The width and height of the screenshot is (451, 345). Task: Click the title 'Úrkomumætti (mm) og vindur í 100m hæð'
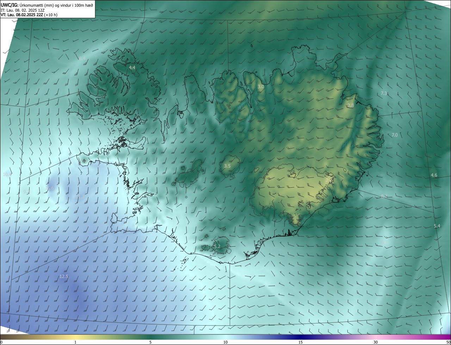click(x=56, y=5)
